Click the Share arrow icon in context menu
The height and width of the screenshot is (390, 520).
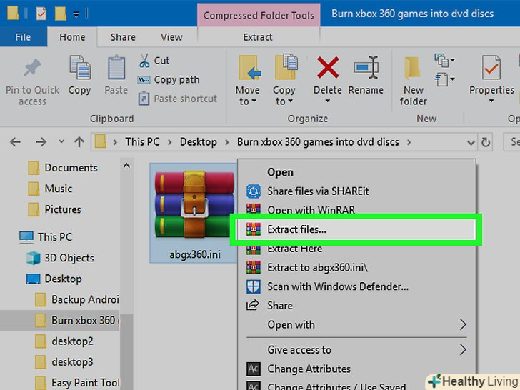coord(253,305)
